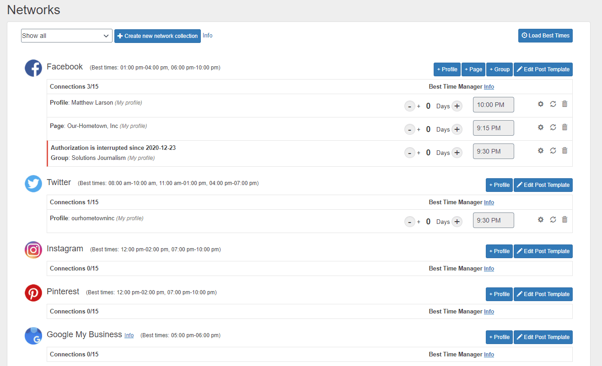
Task: Open Best Time Manager Info link under Google My Business
Action: click(x=489, y=355)
